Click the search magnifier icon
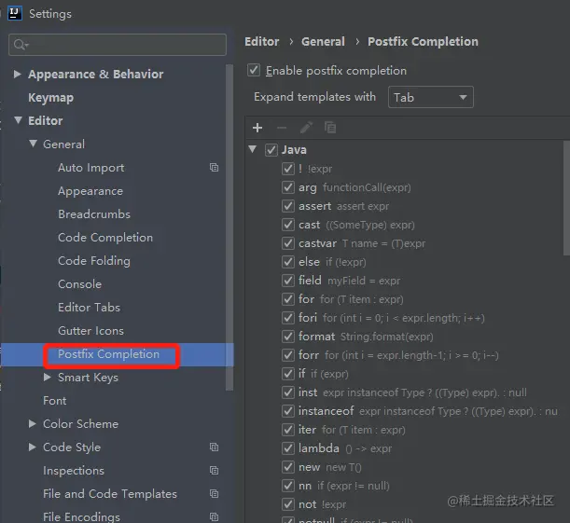The image size is (570, 523). pos(21,45)
